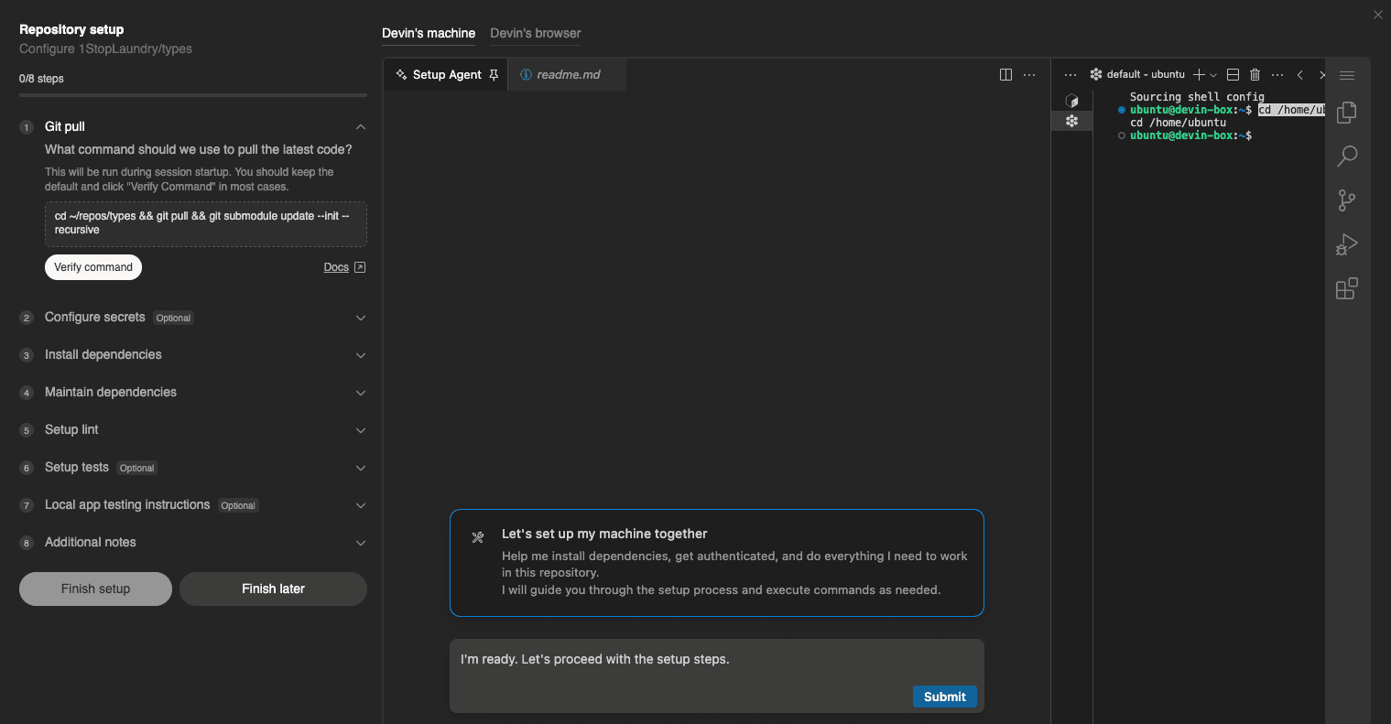
Task: Click the split editor icon
Action: (x=1005, y=75)
